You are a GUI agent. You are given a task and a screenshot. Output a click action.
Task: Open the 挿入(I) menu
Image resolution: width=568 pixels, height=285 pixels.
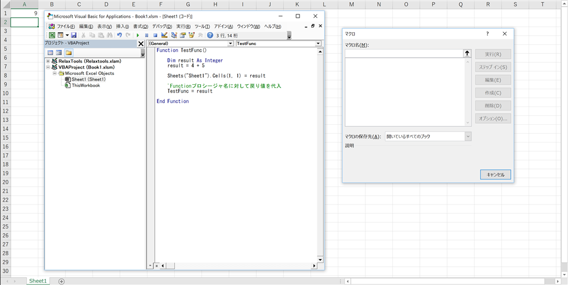coord(123,27)
